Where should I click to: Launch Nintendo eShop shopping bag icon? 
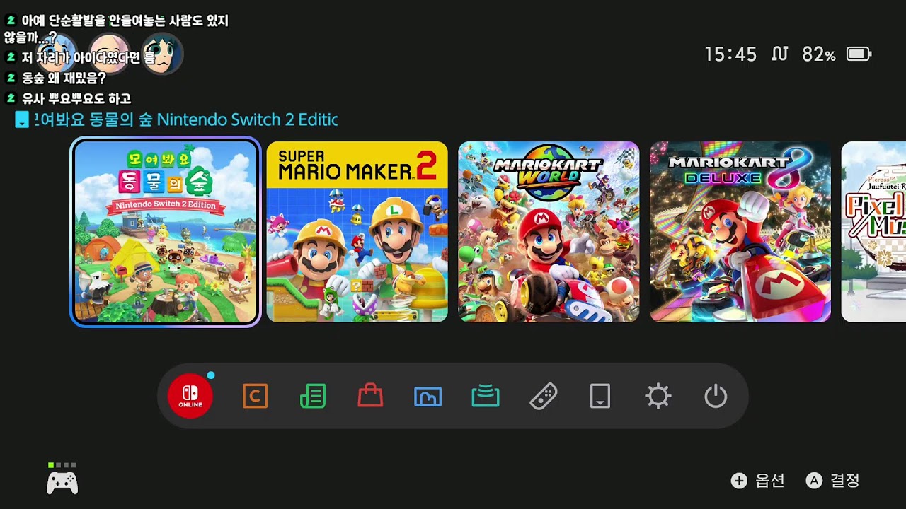coord(370,396)
